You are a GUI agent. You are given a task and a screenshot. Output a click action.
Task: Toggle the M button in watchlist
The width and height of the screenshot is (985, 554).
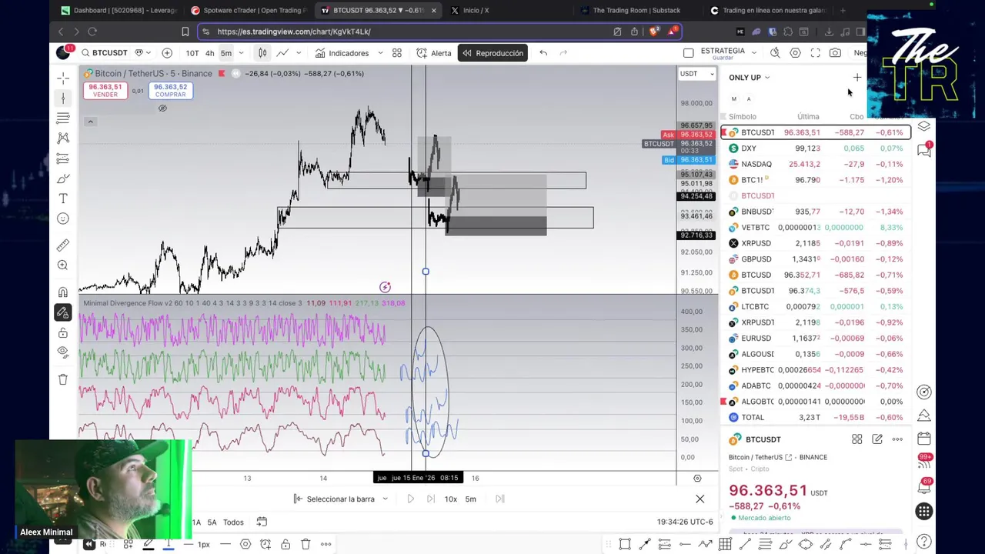734,99
